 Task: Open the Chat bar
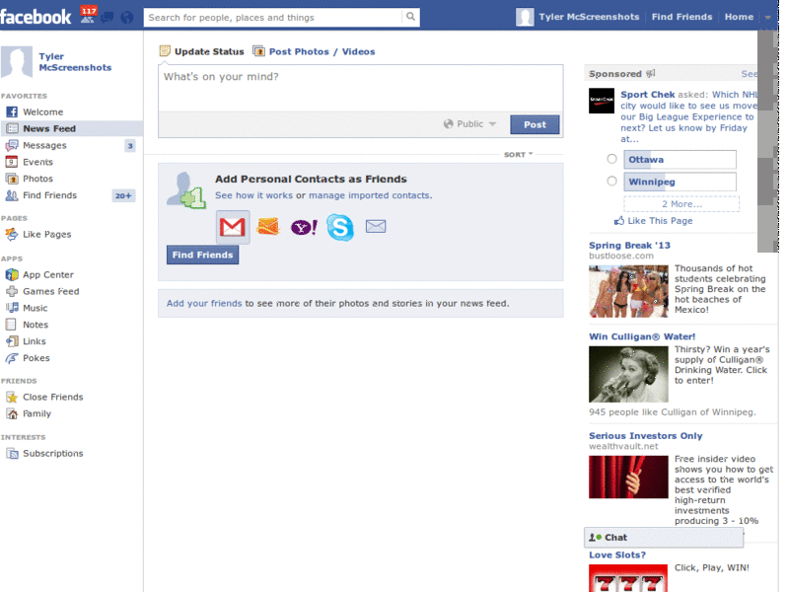coord(663,538)
